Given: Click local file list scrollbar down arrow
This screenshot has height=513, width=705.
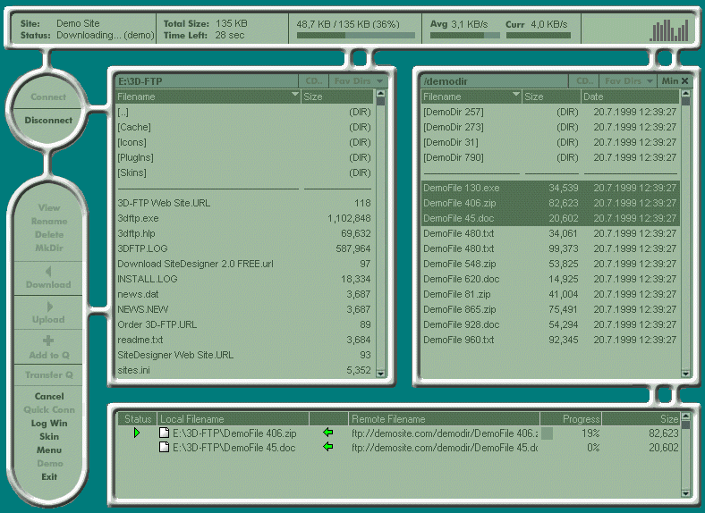Looking at the screenshot, I should coord(381,374).
